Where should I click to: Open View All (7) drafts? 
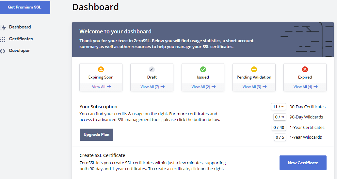pyautogui.click(x=152, y=87)
